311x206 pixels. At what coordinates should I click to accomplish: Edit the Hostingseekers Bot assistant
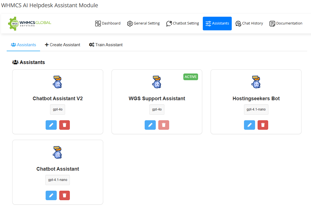(250, 125)
